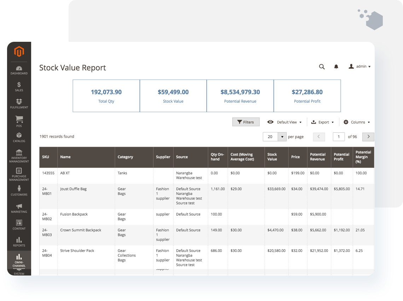Sort by Potential Margin (%) header
Screen dimensions: 403x301
click(363, 157)
